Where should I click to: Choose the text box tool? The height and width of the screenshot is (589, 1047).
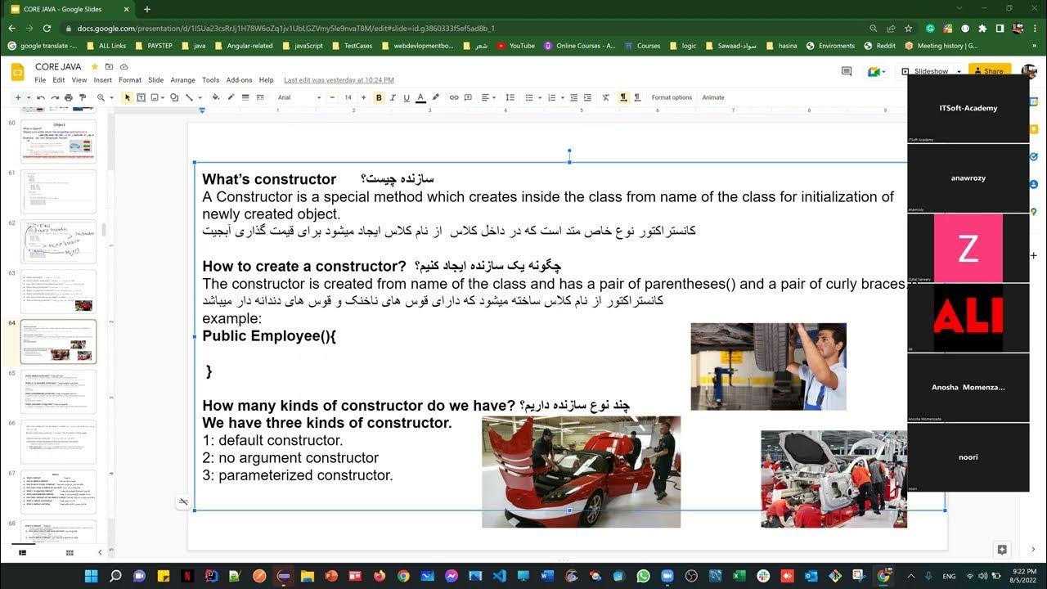tap(141, 97)
